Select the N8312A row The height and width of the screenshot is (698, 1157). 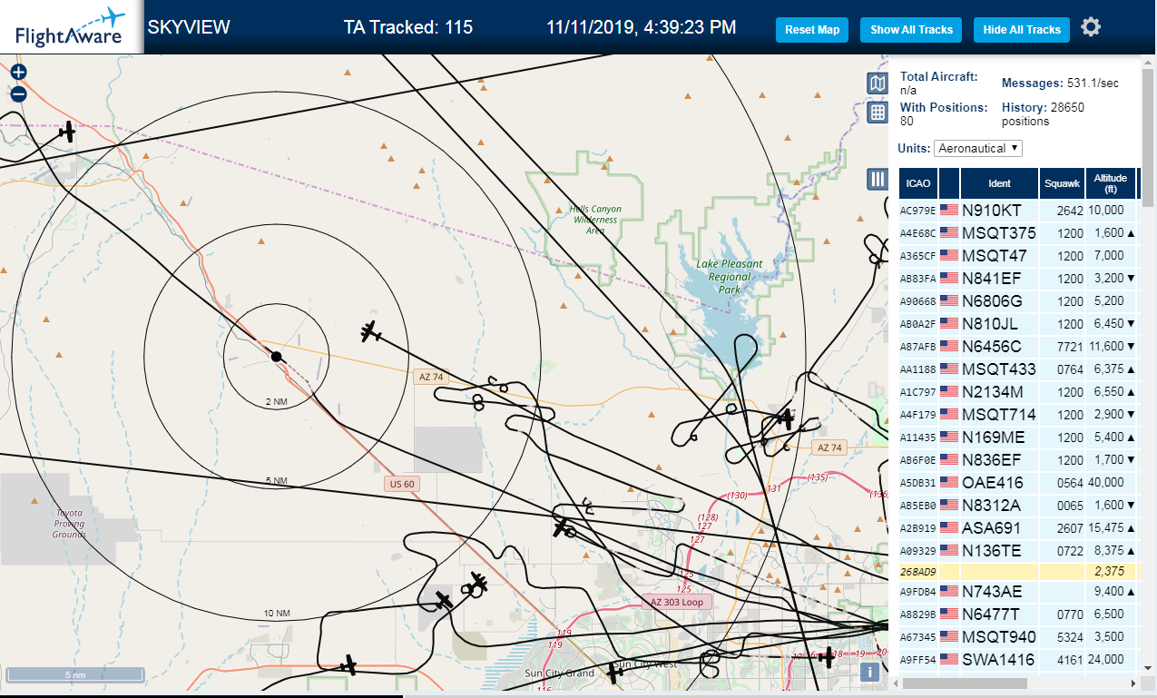click(x=1018, y=505)
